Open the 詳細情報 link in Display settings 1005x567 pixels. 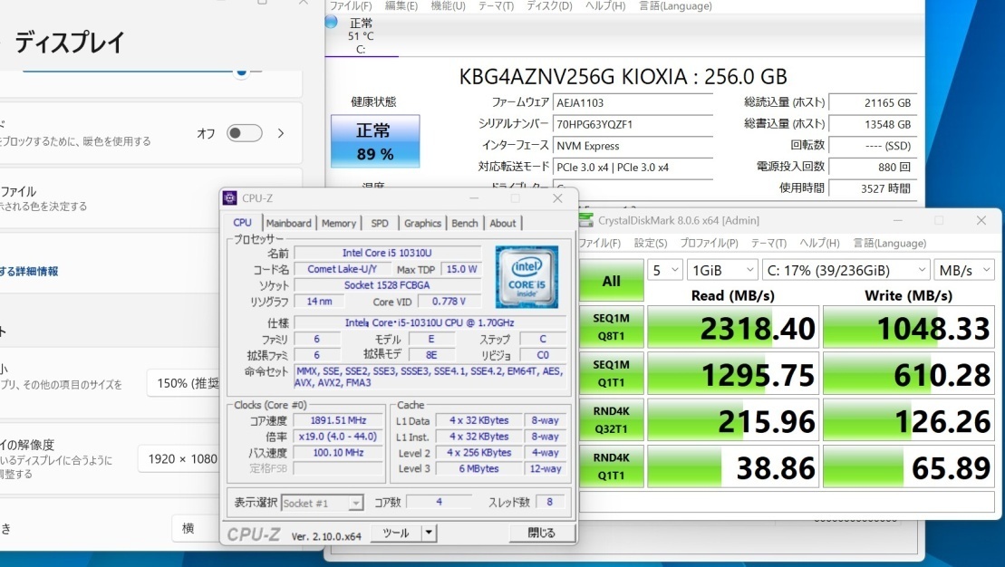point(29,271)
